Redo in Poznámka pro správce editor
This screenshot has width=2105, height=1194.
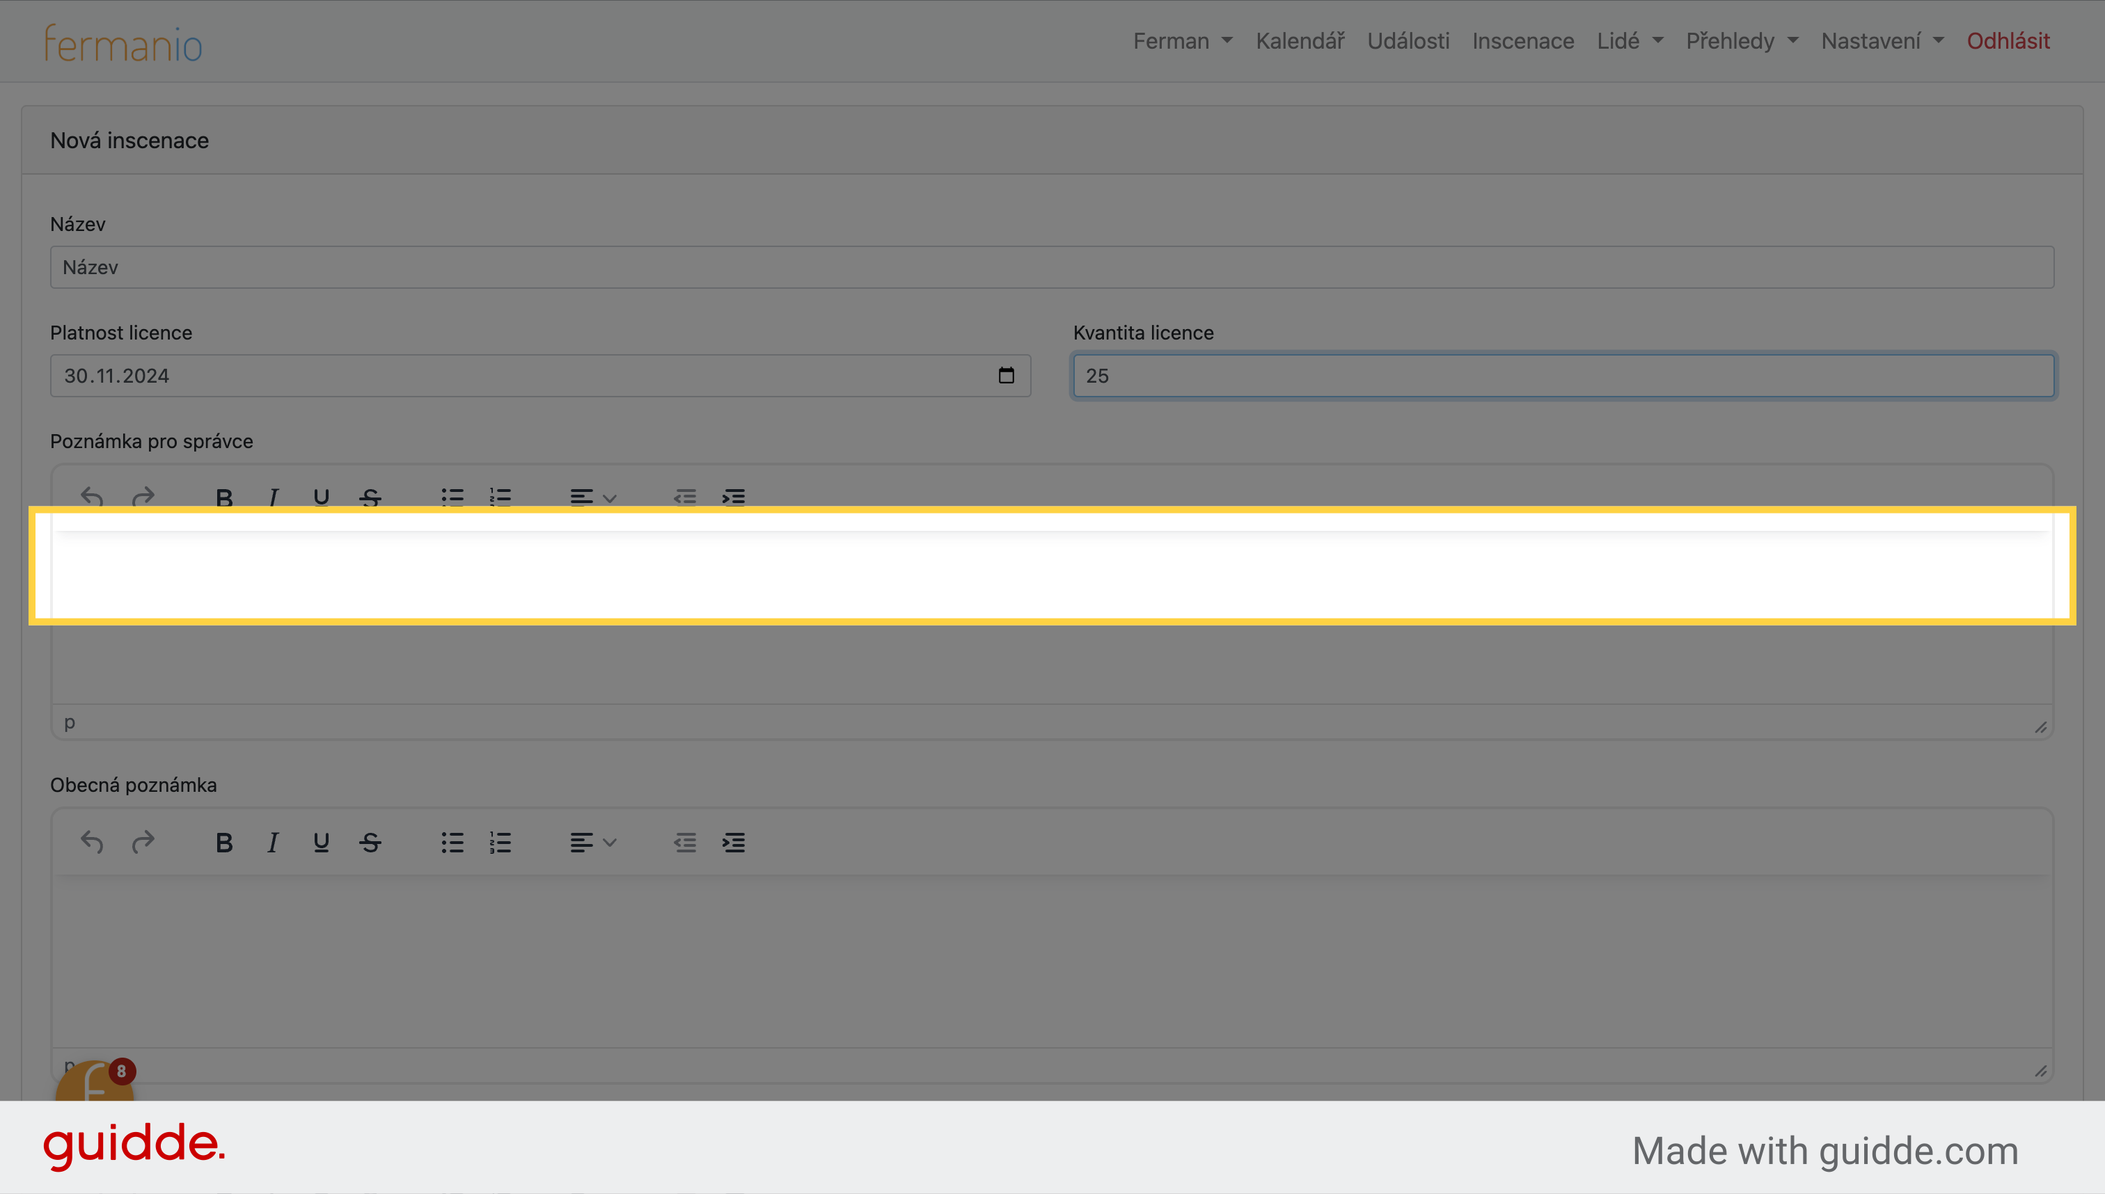point(143,497)
